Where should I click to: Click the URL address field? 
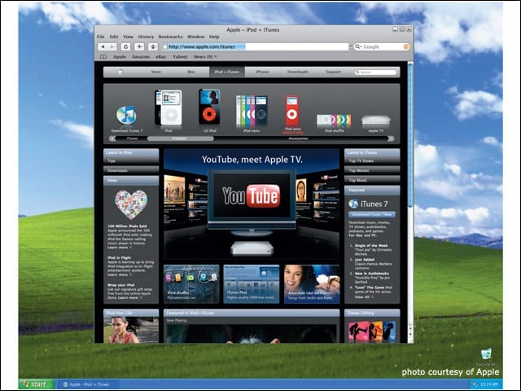coord(255,47)
